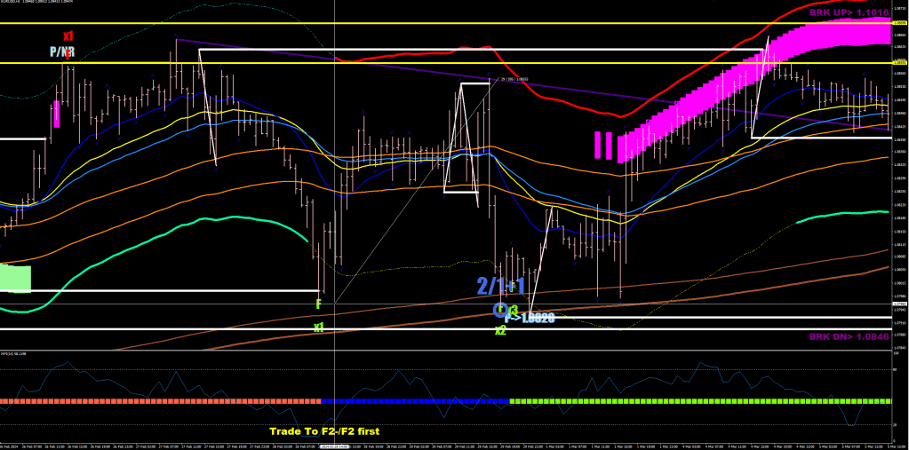Click the BRK DN> 1.0846 label
Screen dimensions: 909x450
847,336
